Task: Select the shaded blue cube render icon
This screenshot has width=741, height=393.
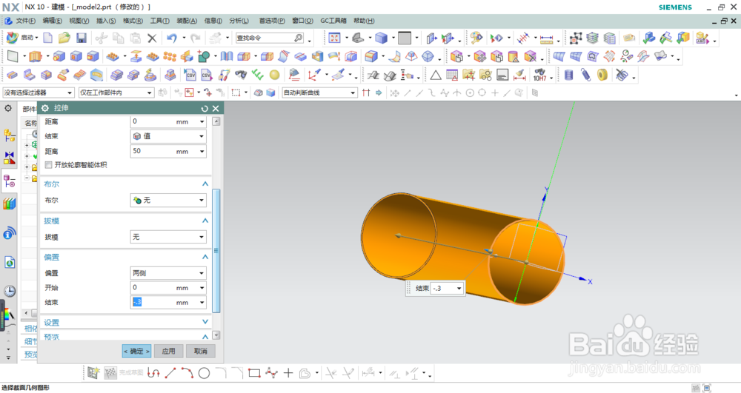Action: (382, 38)
